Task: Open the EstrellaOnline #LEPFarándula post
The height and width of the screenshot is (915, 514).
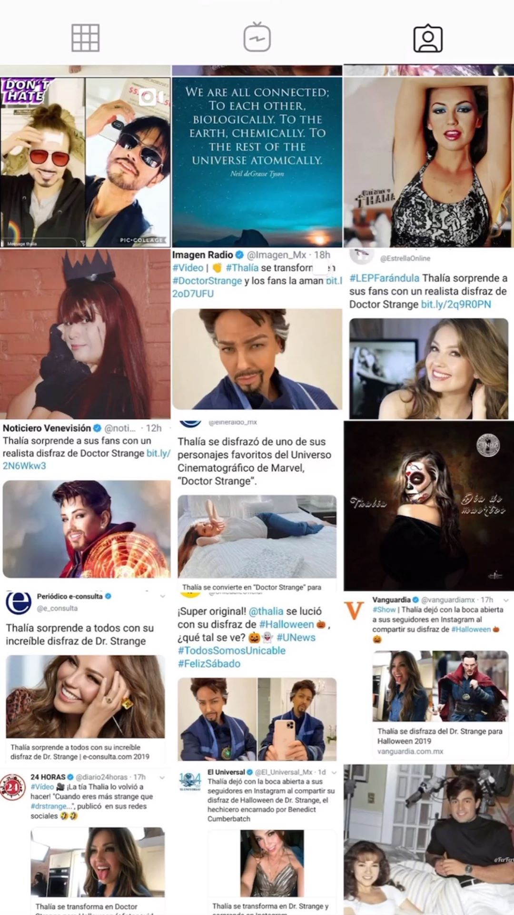Action: pos(429,334)
